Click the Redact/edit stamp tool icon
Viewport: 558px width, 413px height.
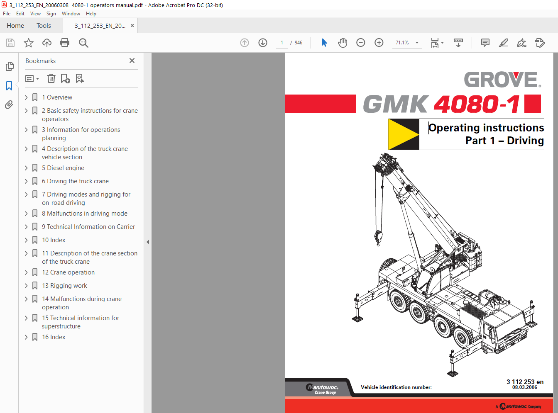tap(540, 43)
